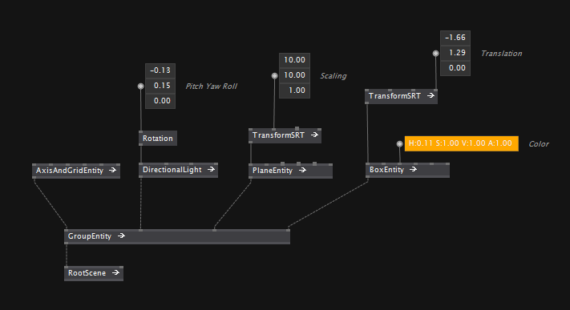Click the arrow on BoxEntity node
The image size is (570, 310).
[x=414, y=169]
